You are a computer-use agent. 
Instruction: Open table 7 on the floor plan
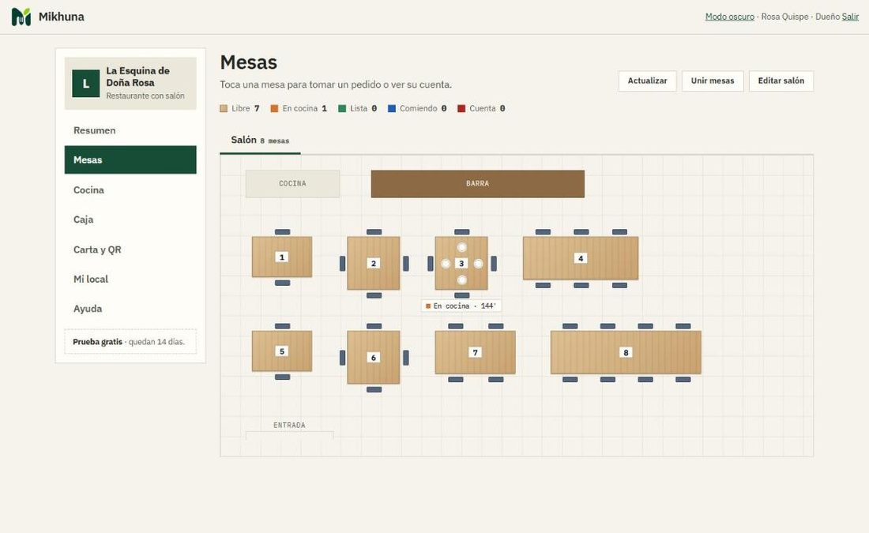475,352
